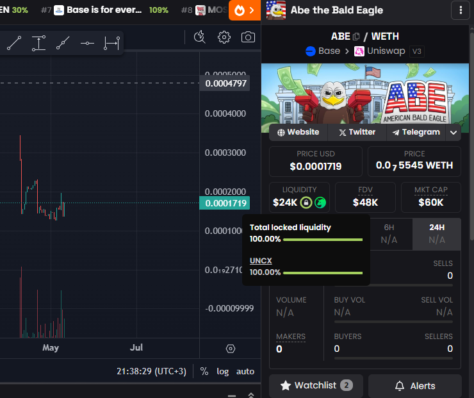Click the buyers versus sellers bar
The image size is (474, 398).
click(393, 358)
